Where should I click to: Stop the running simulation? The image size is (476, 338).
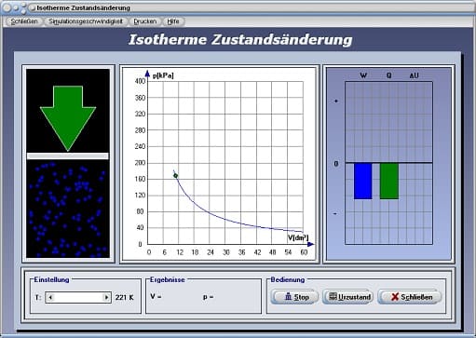(x=294, y=297)
